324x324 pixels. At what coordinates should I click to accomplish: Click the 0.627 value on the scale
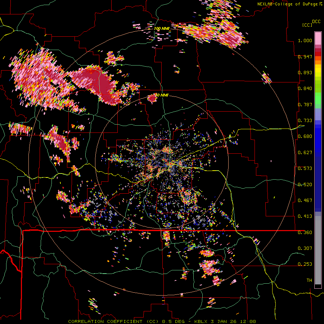(x=305, y=153)
